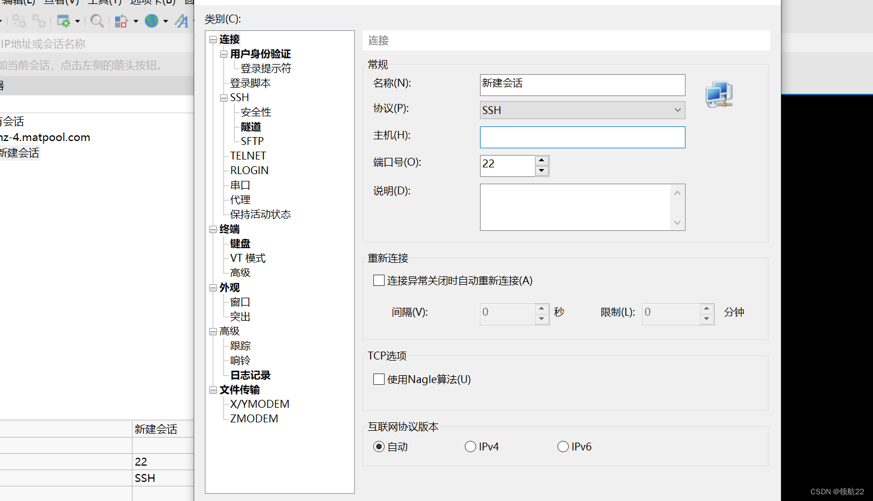Screen dimensions: 873x501
Task: Decrease 限制 value with down arrow
Action: click(707, 318)
